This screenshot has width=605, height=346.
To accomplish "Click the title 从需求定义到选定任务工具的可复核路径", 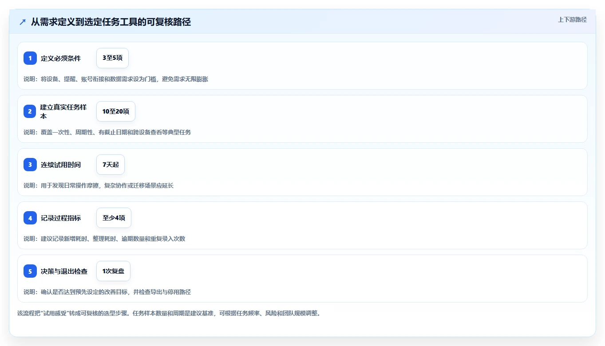I will tap(111, 22).
